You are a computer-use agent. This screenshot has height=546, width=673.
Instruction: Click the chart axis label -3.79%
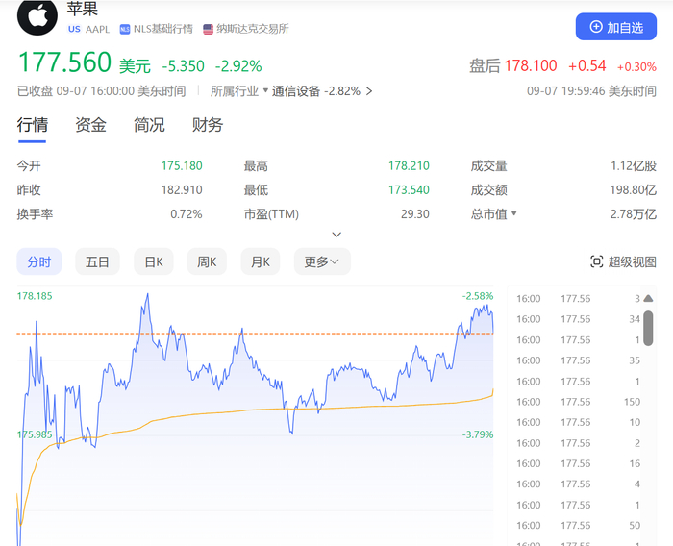[478, 434]
